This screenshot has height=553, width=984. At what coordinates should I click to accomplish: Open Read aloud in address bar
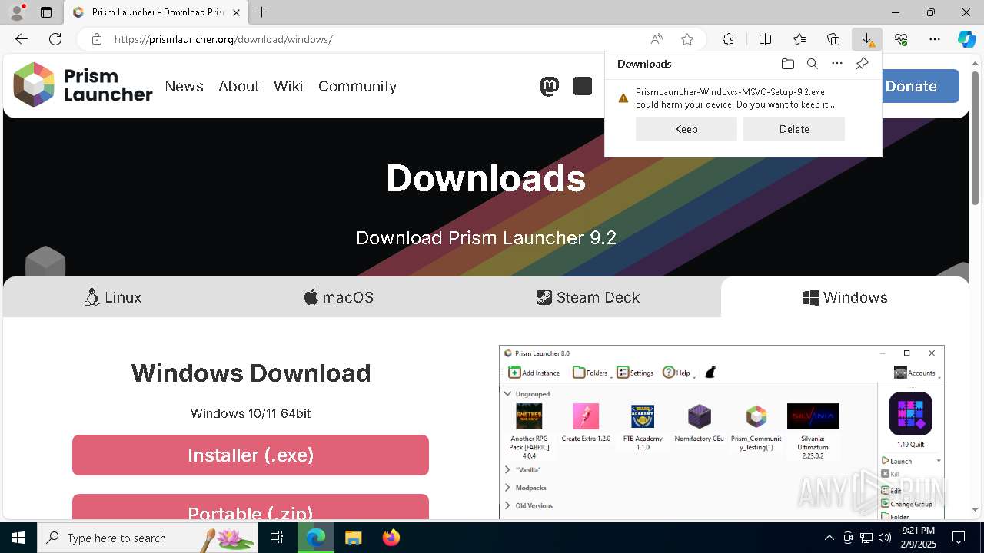pos(657,39)
